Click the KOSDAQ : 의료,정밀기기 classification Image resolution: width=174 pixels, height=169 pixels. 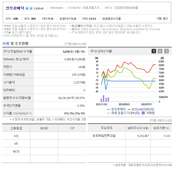[x=84, y=8]
